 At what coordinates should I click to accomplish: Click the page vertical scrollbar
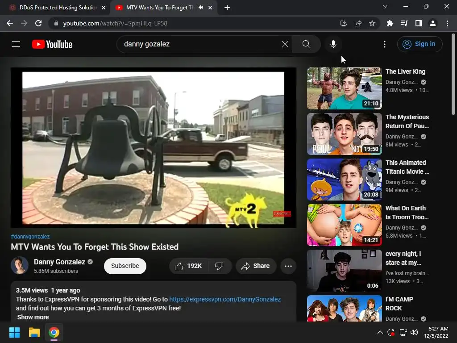pos(453,75)
